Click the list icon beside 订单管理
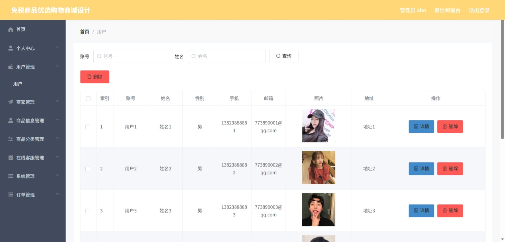505x242 pixels. (11, 195)
